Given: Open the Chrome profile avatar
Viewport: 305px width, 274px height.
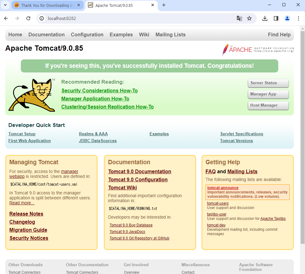Looking at the screenshot, I should point(287,18).
